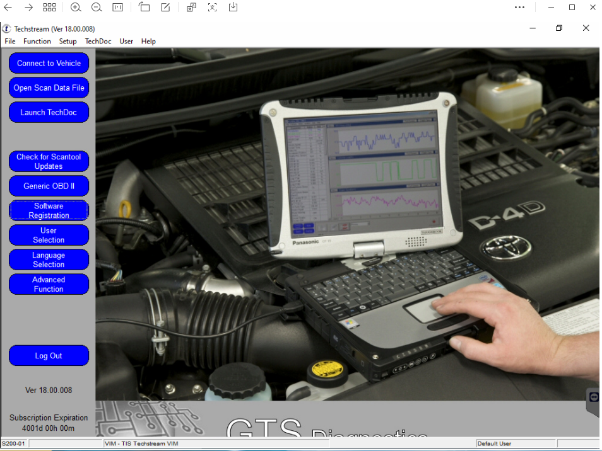Show actual size with 1:1 icon
The width and height of the screenshot is (602, 451).
click(117, 8)
